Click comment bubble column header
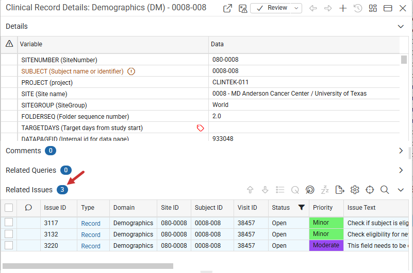The image size is (413, 273). tap(28, 208)
